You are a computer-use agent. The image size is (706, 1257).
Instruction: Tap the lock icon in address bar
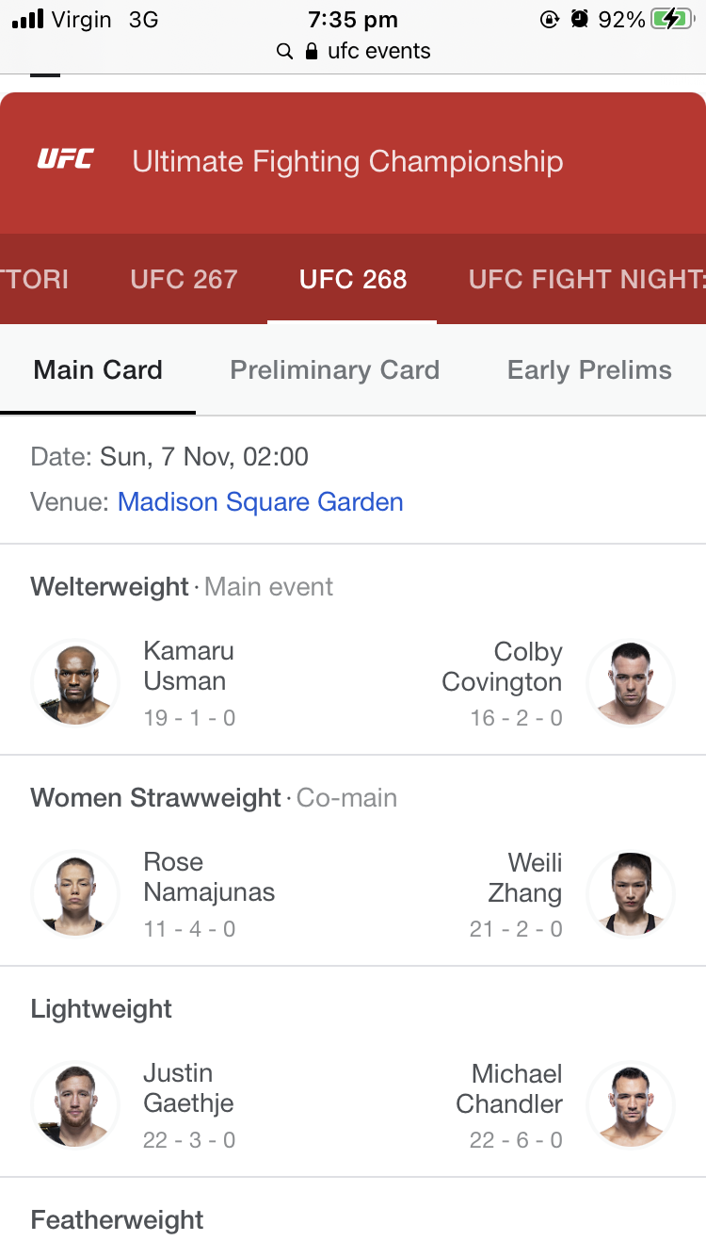pos(313,52)
